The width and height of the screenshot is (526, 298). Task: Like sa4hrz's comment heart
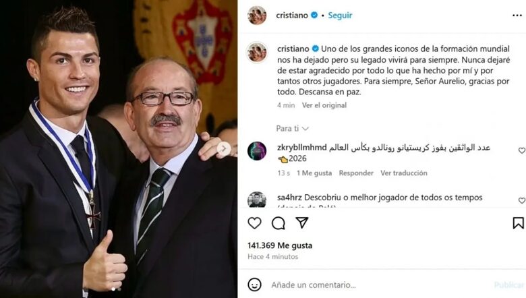pyautogui.click(x=522, y=200)
